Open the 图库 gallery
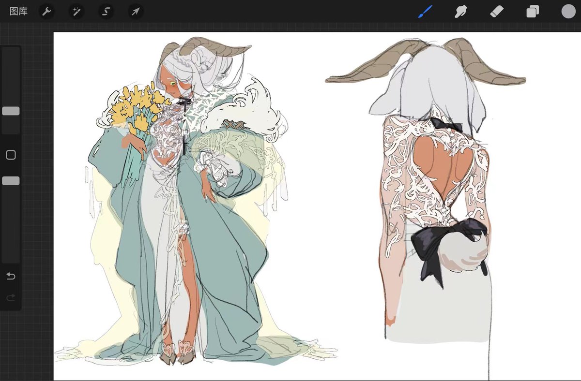Viewport: 581px width, 381px height. (18, 11)
